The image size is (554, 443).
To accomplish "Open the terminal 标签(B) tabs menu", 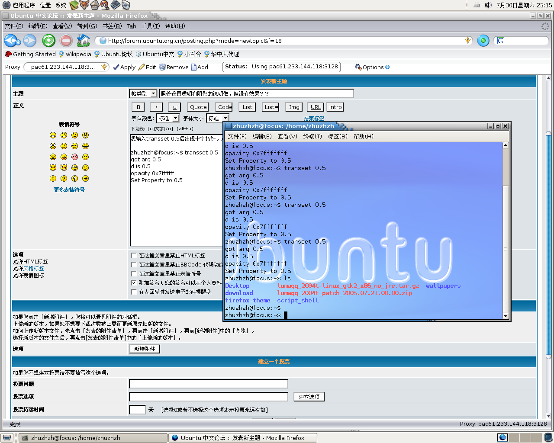I will point(338,136).
